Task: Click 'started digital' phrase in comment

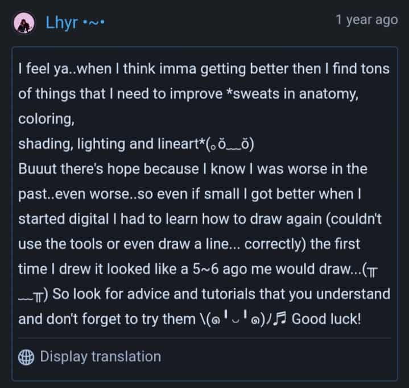Action: [63, 219]
